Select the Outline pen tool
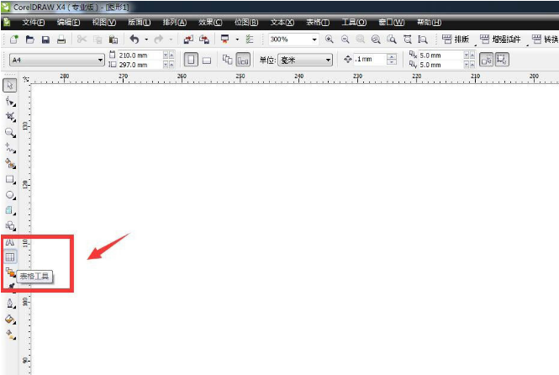Image resolution: width=559 pixels, height=375 pixels. coord(10,304)
